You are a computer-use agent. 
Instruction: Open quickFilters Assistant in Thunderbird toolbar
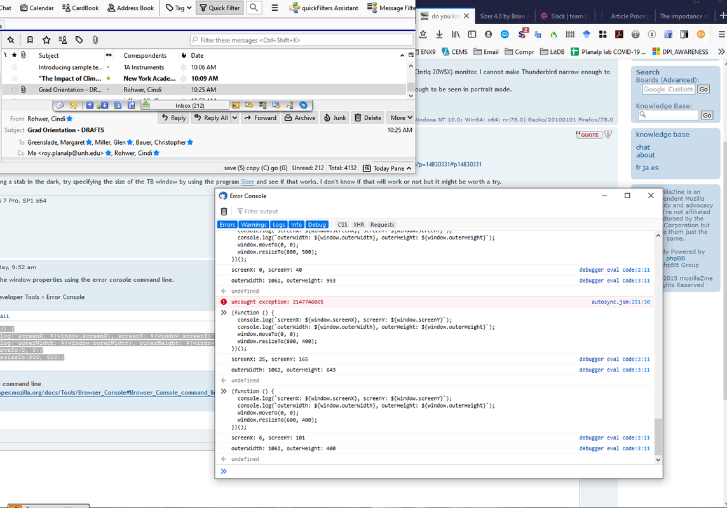[323, 8]
